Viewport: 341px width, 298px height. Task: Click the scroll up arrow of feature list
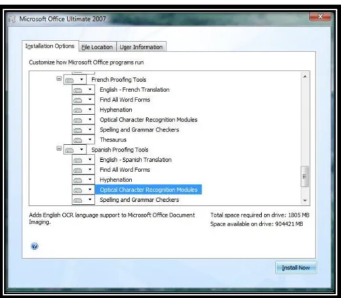coord(305,77)
